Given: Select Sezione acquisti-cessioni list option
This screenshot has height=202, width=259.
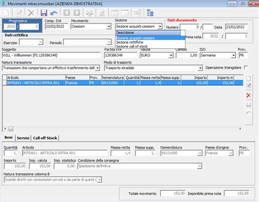Looking at the screenshot, I should (150, 38).
